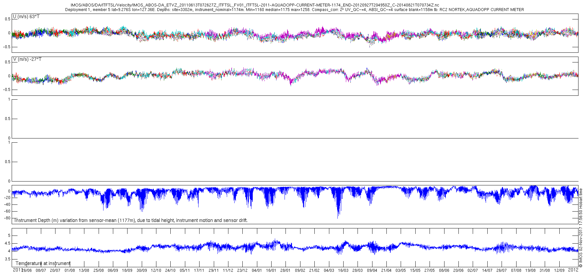The height and width of the screenshot is (275, 584).
Task: Click the -60 tick on the depth axis
Action: tap(7, 211)
